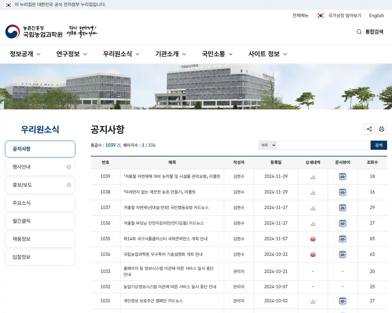
Task: Open post 국립농업과학원 우수특허 기술설명회
Action: coord(163,254)
